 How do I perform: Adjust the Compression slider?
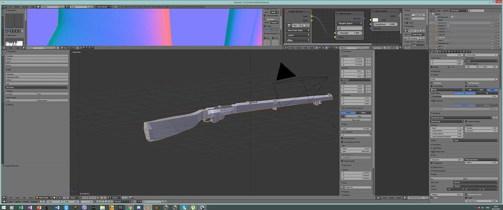coord(464,96)
